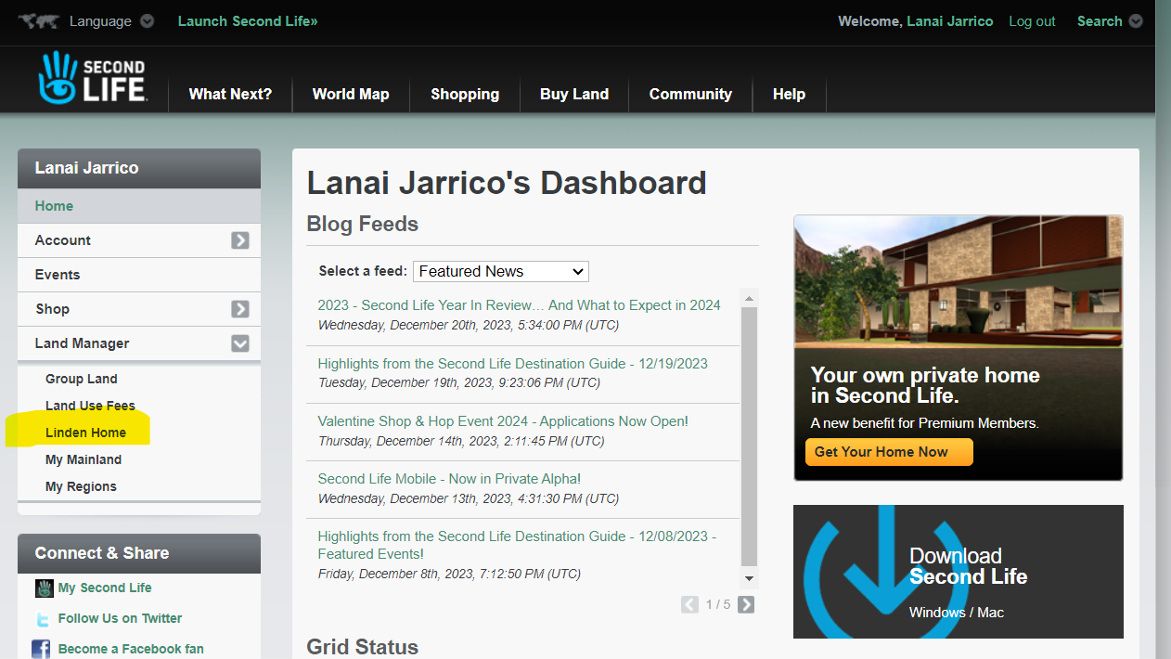
Task: Click the Lanai Jarrico sidebar header
Action: 139,168
